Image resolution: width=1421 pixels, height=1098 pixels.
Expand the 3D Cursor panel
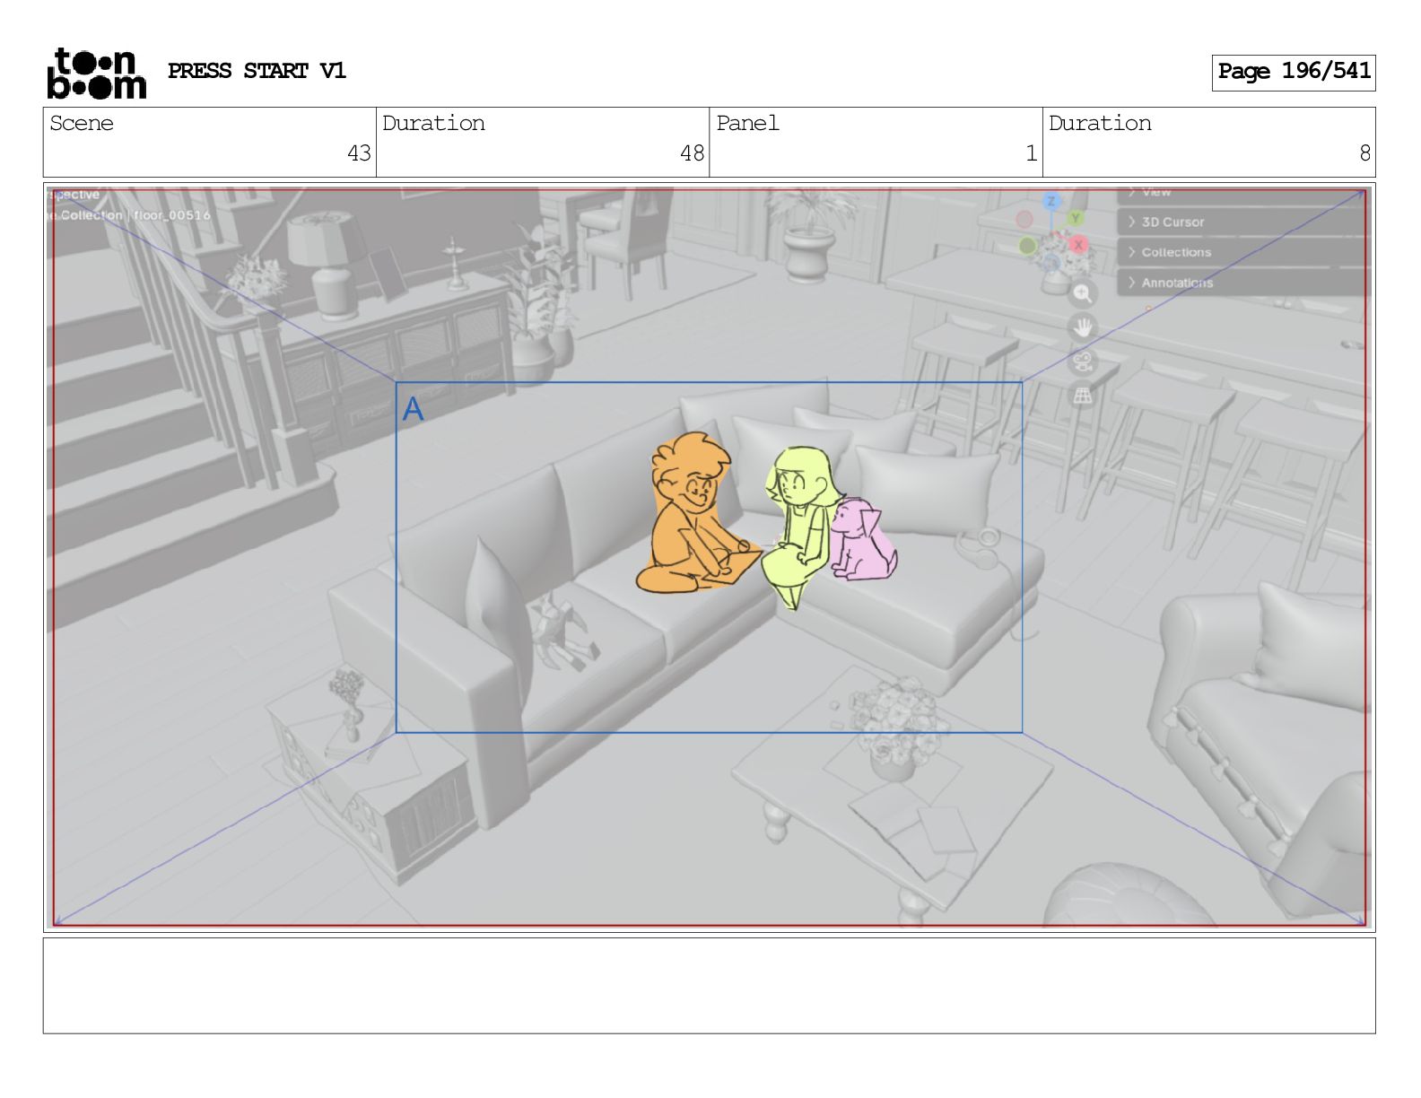point(1243,222)
